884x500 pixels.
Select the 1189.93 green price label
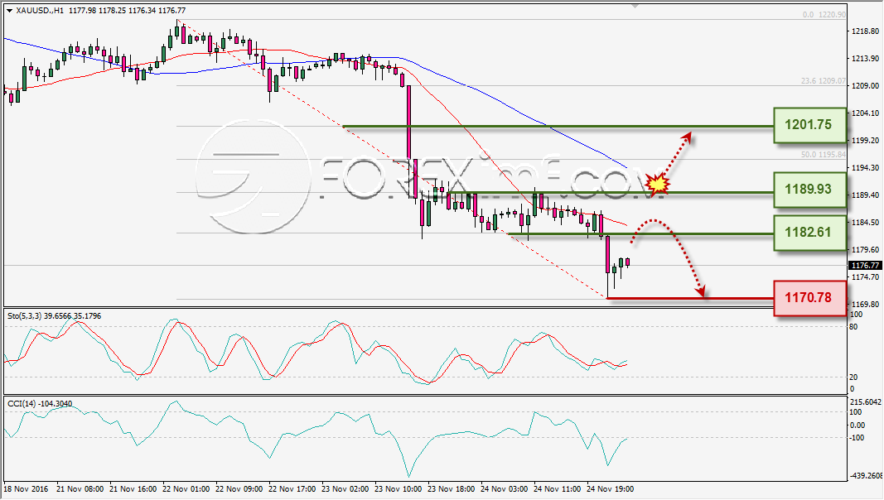809,190
